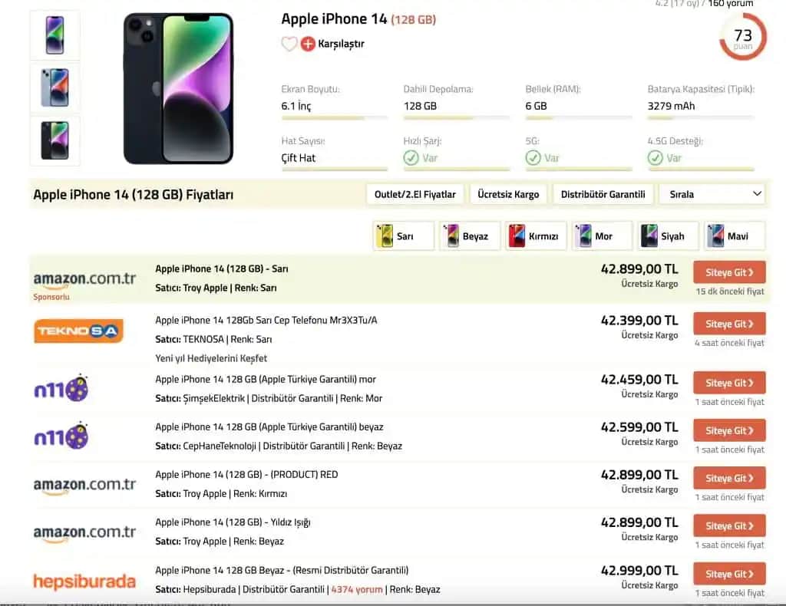Click the Teknosa seller logo
This screenshot has width=786, height=606.
pyautogui.click(x=78, y=331)
